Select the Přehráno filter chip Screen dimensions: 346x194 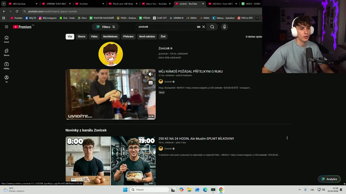pos(128,36)
